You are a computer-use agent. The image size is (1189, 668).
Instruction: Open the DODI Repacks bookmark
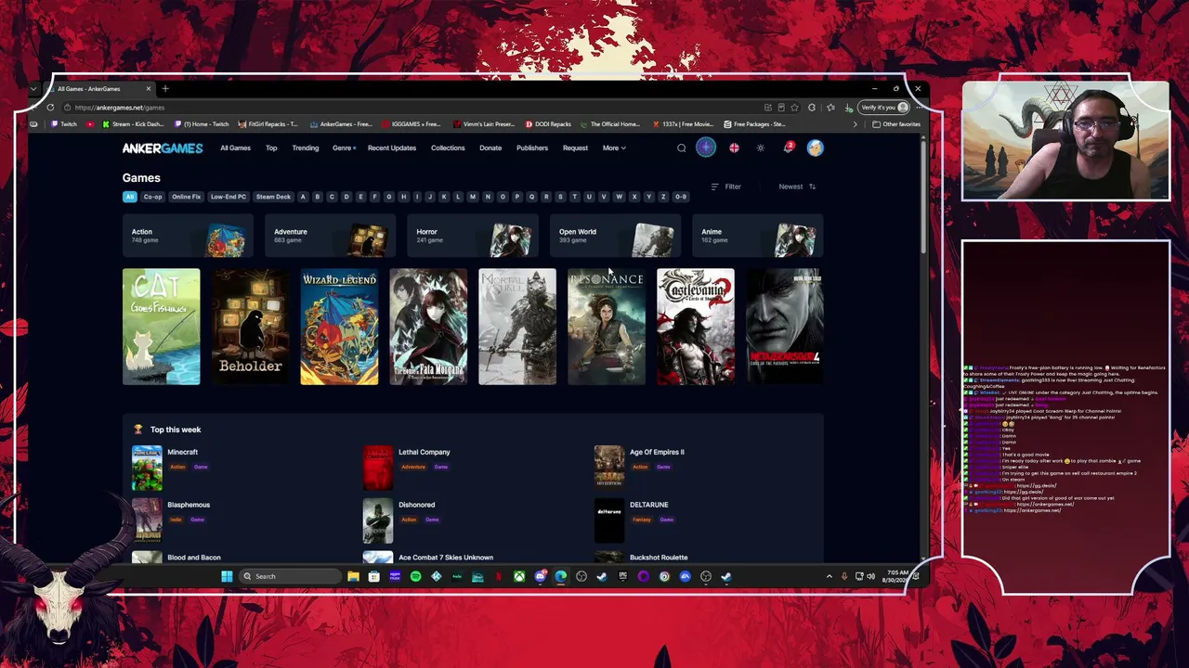pos(548,124)
